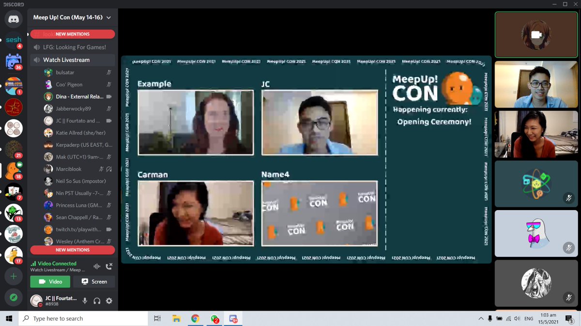The height and width of the screenshot is (326, 581).
Task: Select Watch Livestream voice channel
Action: click(x=73, y=60)
